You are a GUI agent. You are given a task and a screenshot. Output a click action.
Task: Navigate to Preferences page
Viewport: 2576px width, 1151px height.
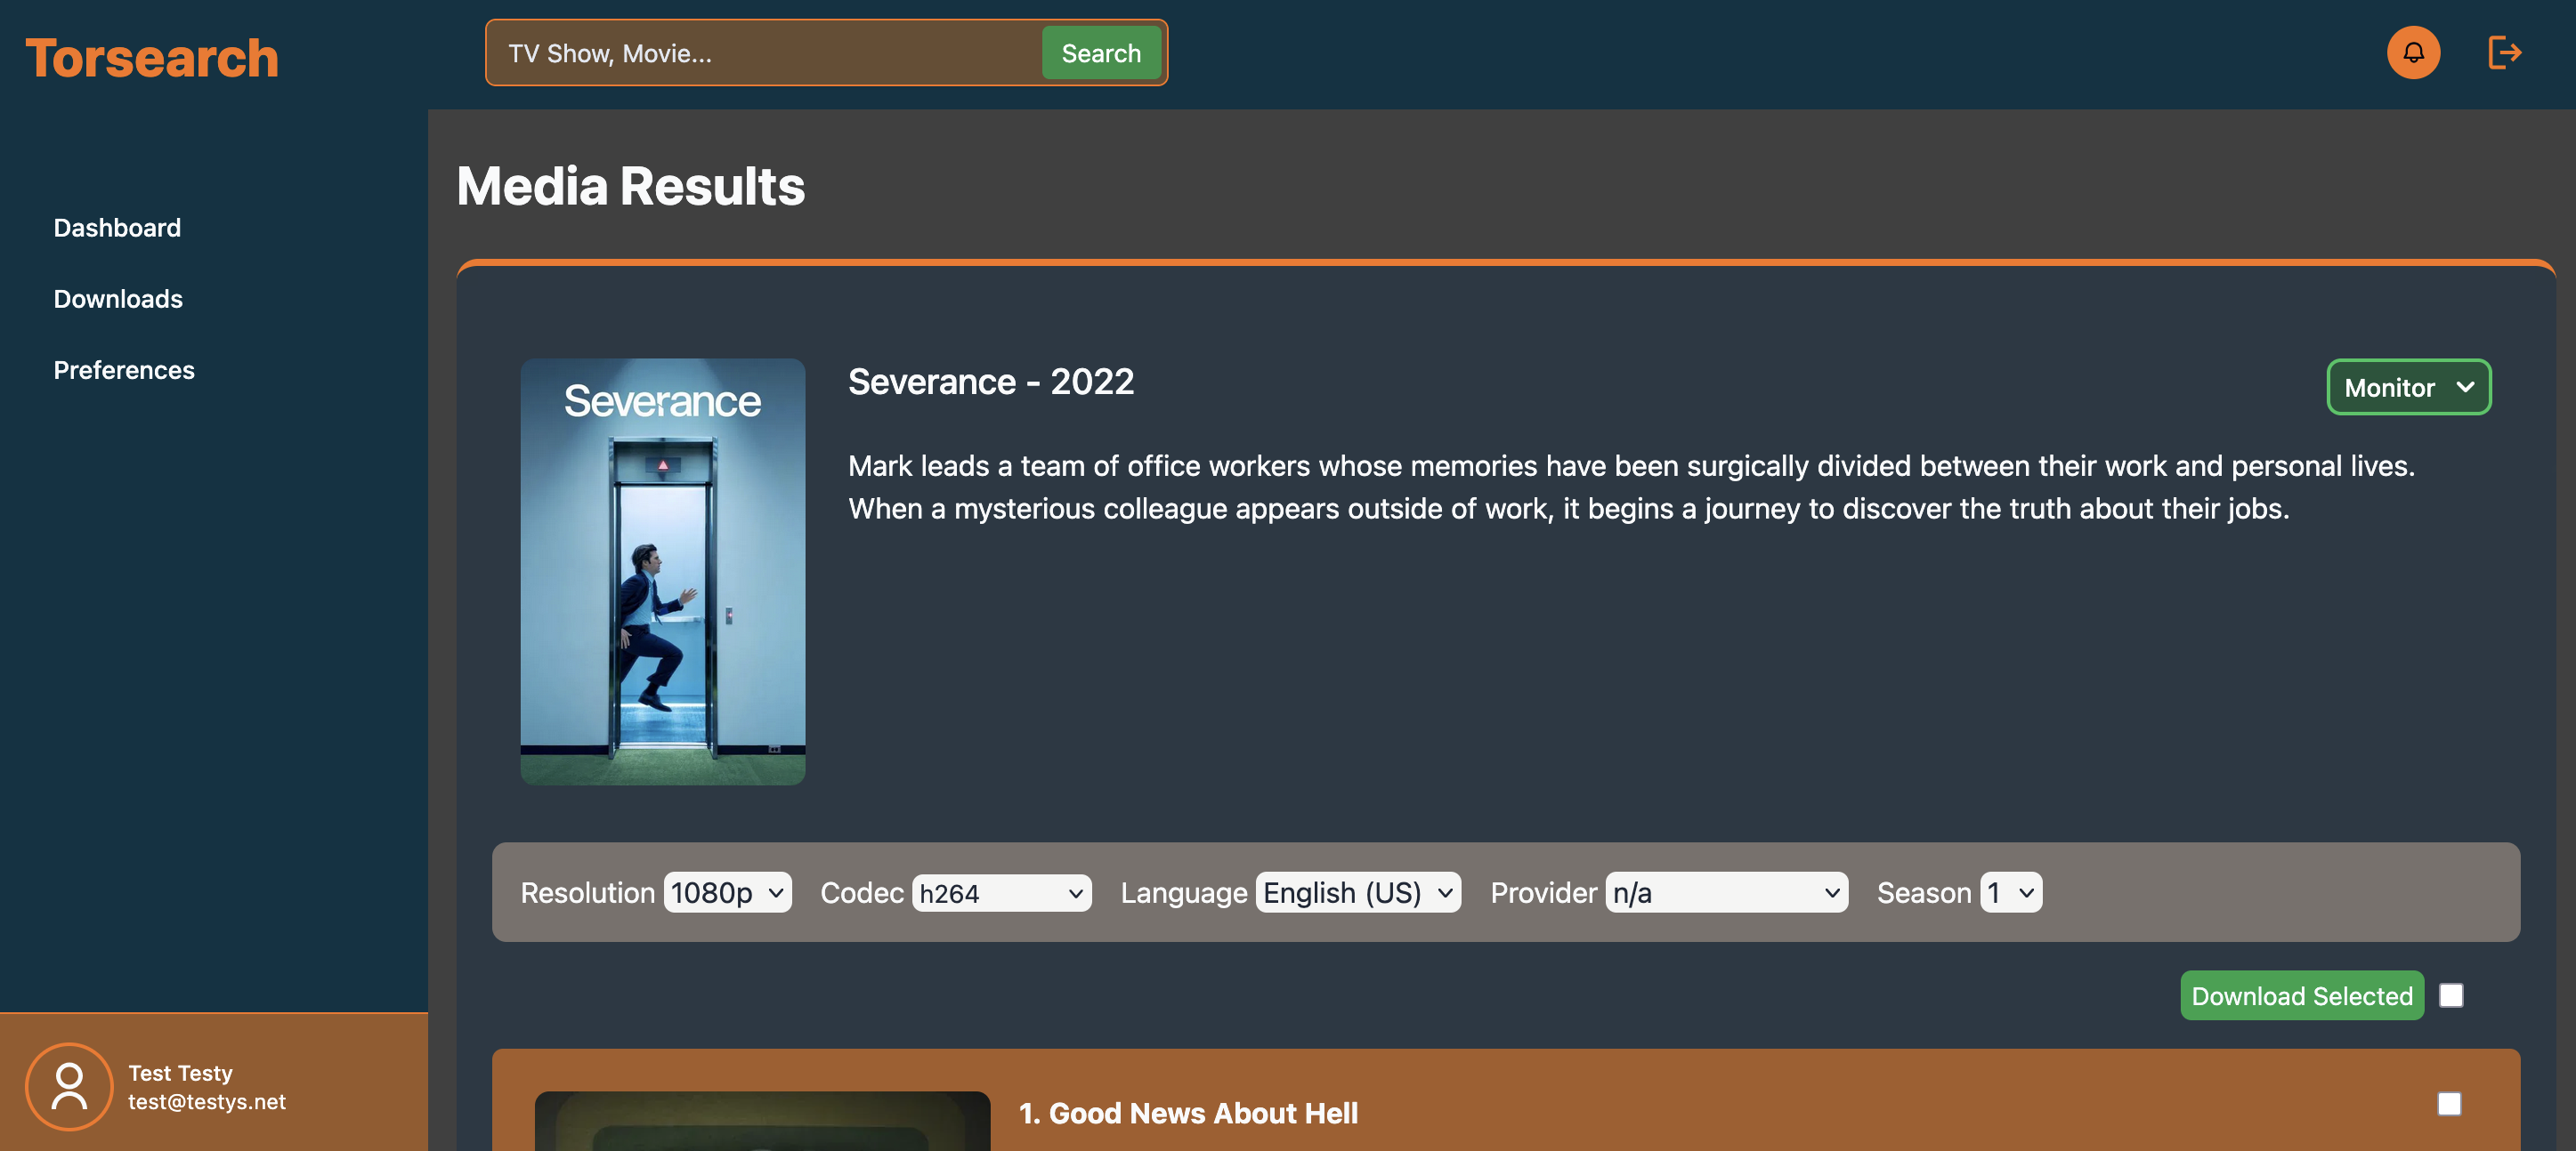point(124,370)
